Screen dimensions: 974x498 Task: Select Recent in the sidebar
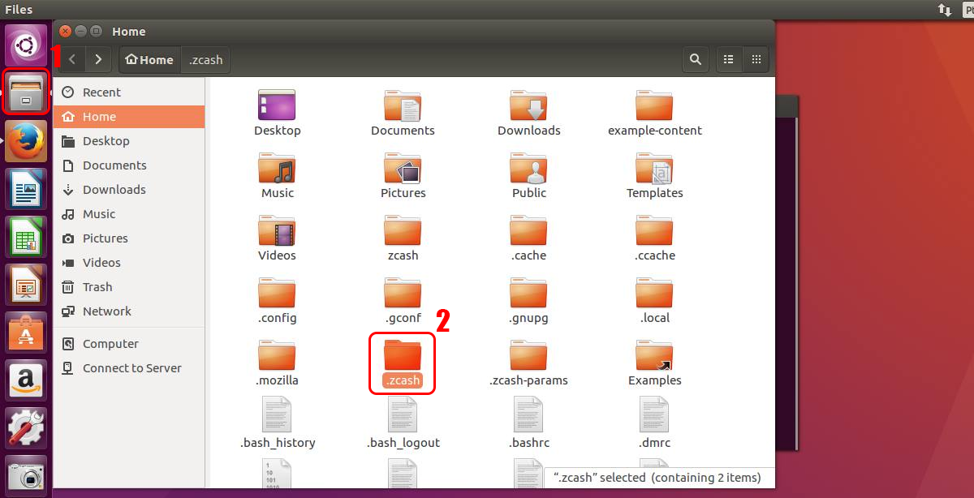[x=129, y=92]
